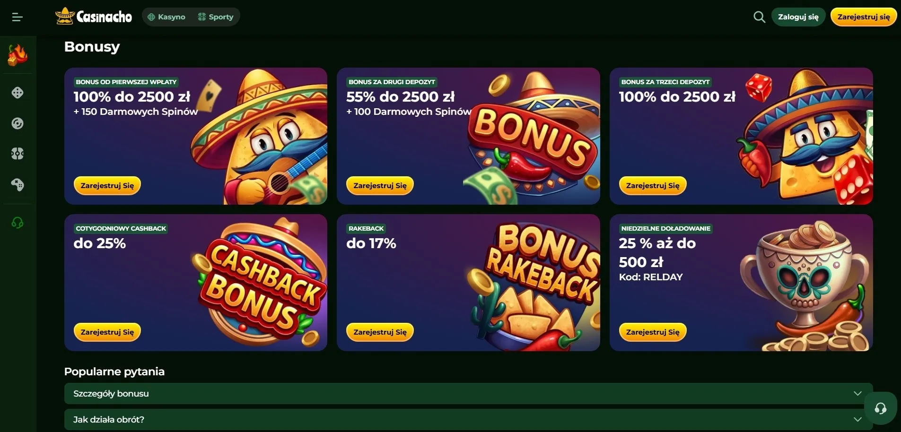Click the yellow Zarejestruj się header button
The image size is (901, 432).
pyautogui.click(x=863, y=17)
